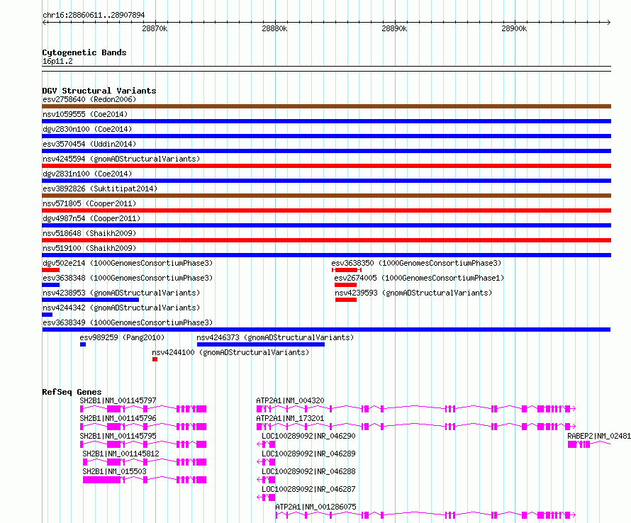Viewport: 631px width, 523px height.
Task: Click the 28870k ruler position label
Action: (x=155, y=28)
